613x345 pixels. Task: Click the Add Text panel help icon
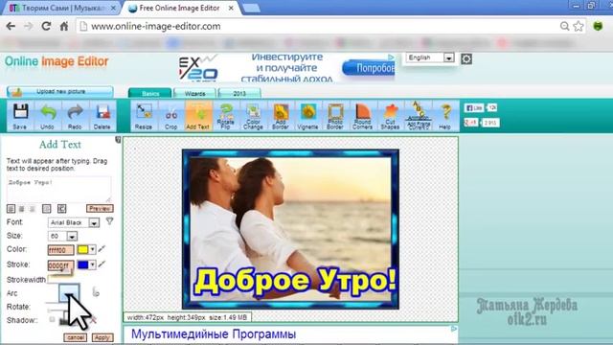(x=118, y=140)
